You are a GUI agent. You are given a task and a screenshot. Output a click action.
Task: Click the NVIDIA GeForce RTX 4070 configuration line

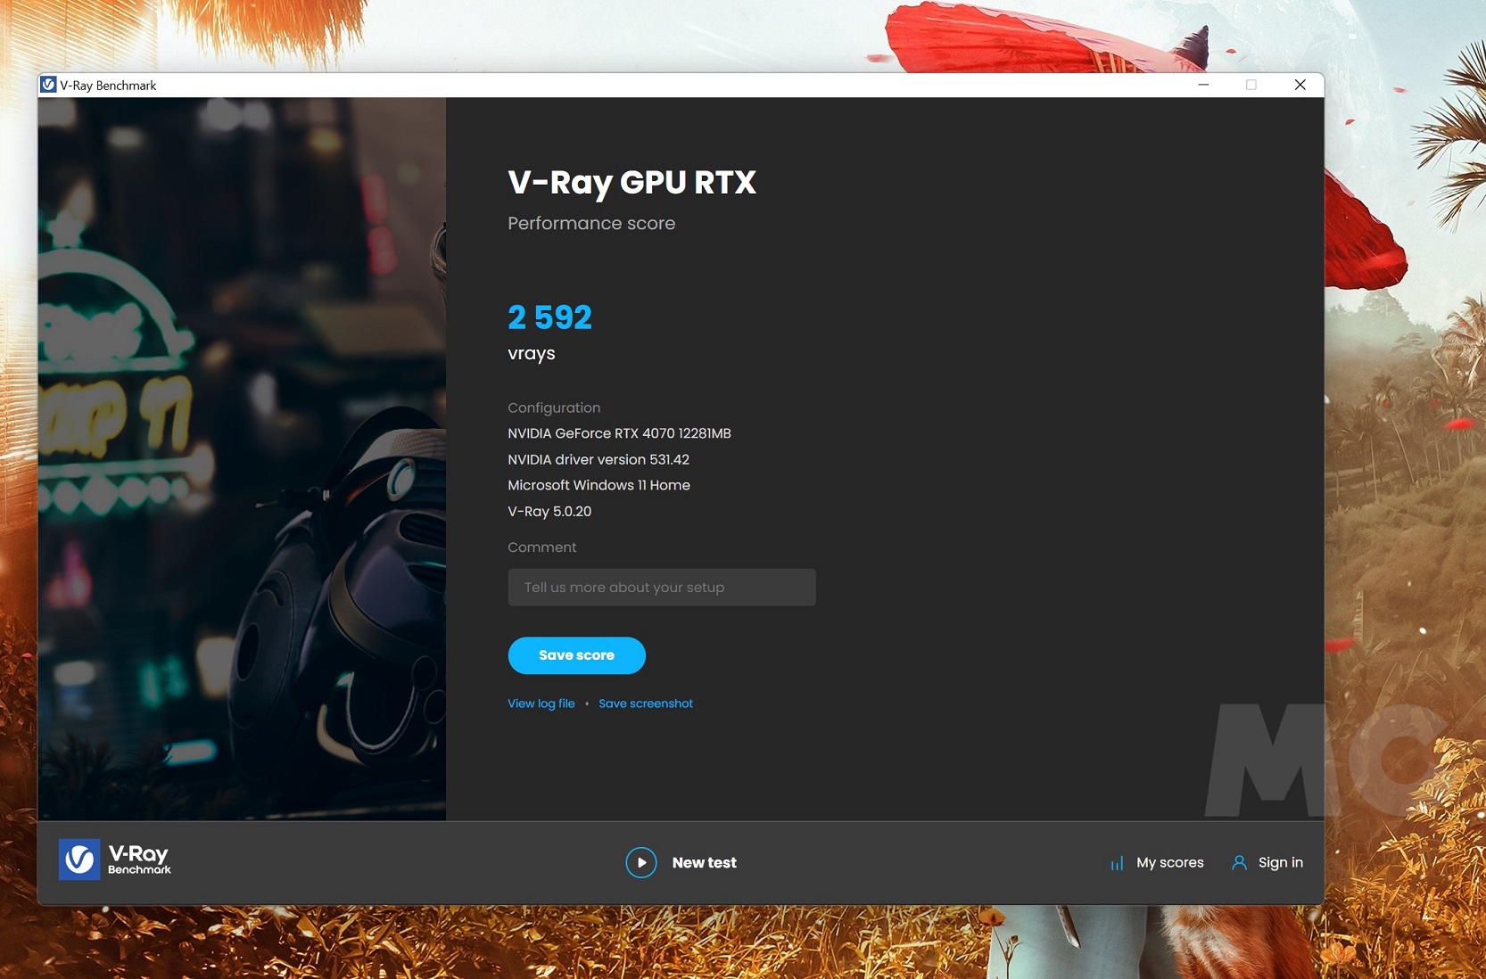click(619, 433)
